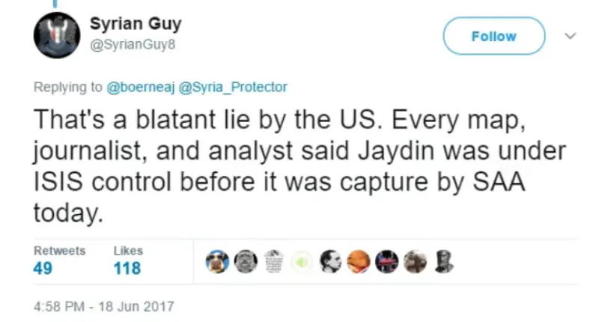Open the @boerneaj mention link
Screen dimensions: 599x322
141,87
